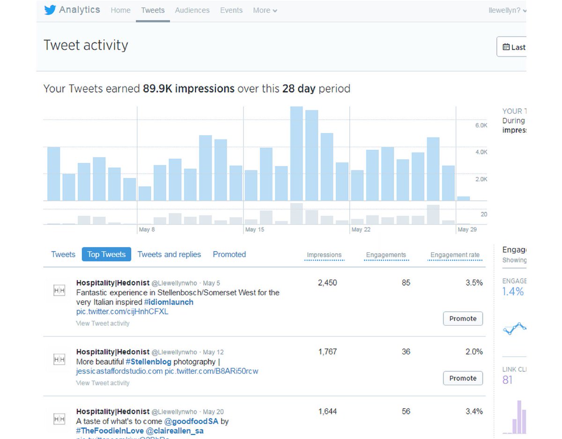
Task: Open pic.twitter.com/cijHnhCFXL link
Action: tap(122, 312)
